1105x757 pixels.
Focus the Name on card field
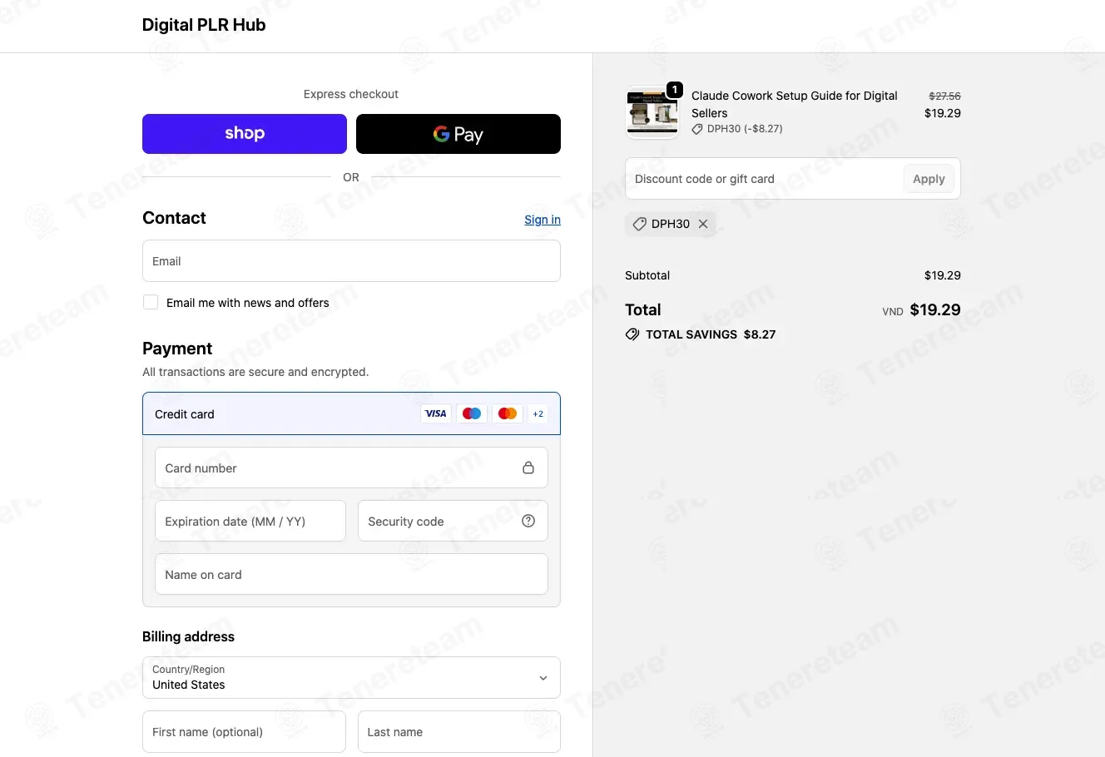tap(351, 574)
